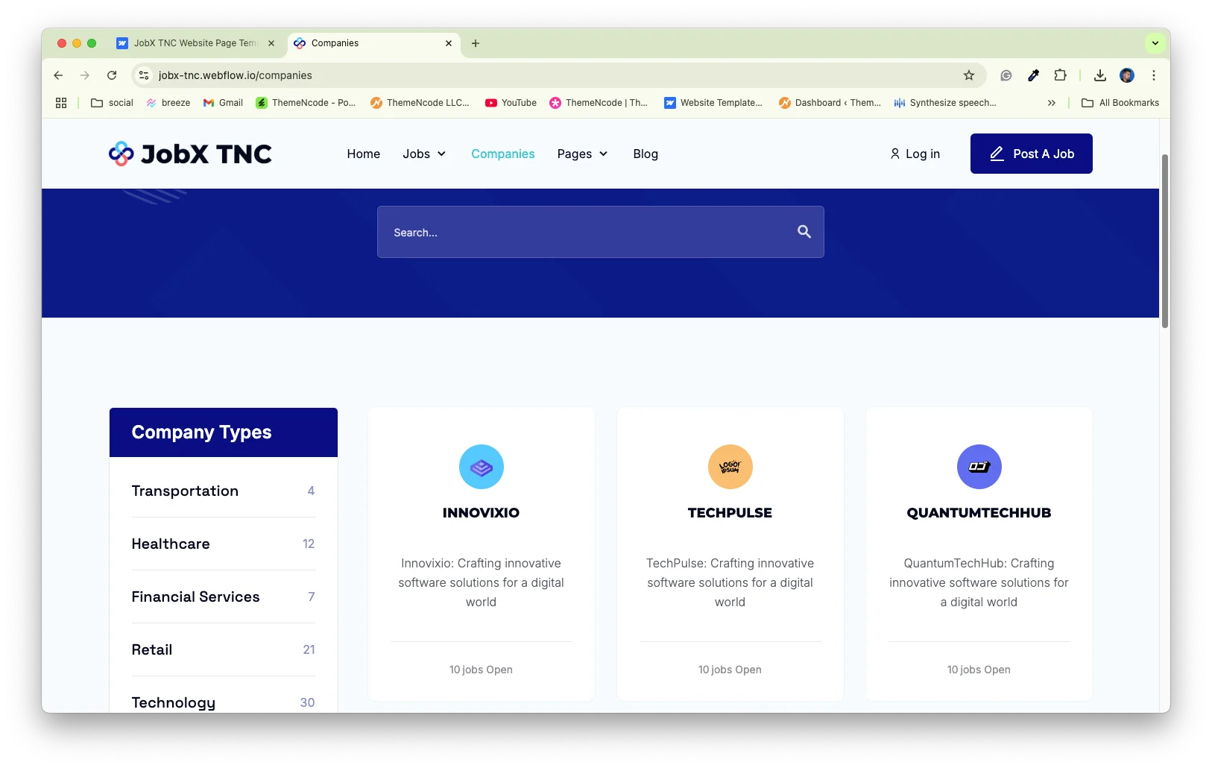Open the YouTube bookmark
The image size is (1212, 768).
coord(511,103)
